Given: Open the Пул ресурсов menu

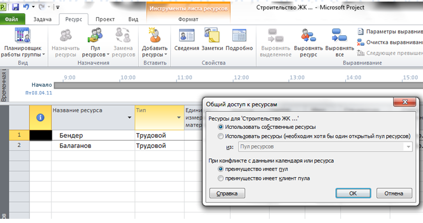Looking at the screenshot, I should (x=95, y=43).
